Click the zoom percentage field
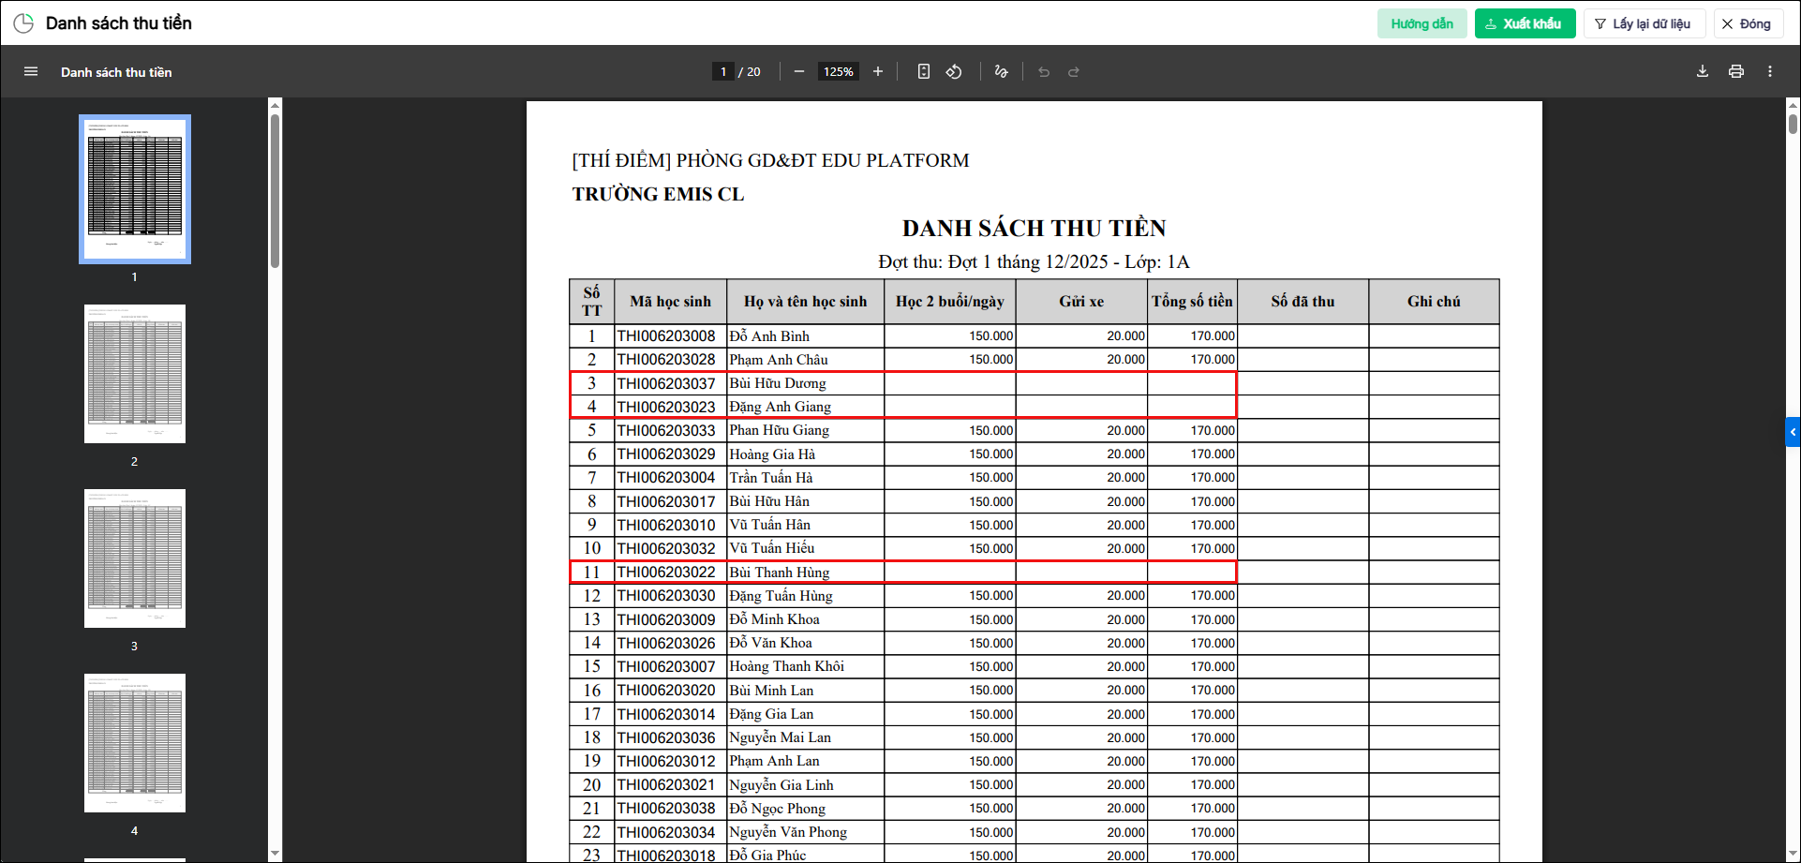1801x863 pixels. (839, 72)
